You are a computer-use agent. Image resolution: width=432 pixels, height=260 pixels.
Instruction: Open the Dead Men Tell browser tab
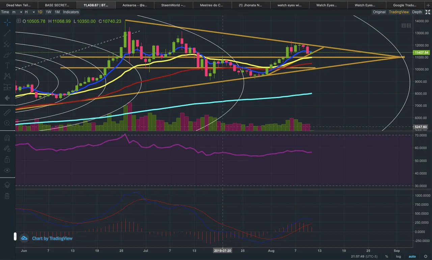[19, 5]
